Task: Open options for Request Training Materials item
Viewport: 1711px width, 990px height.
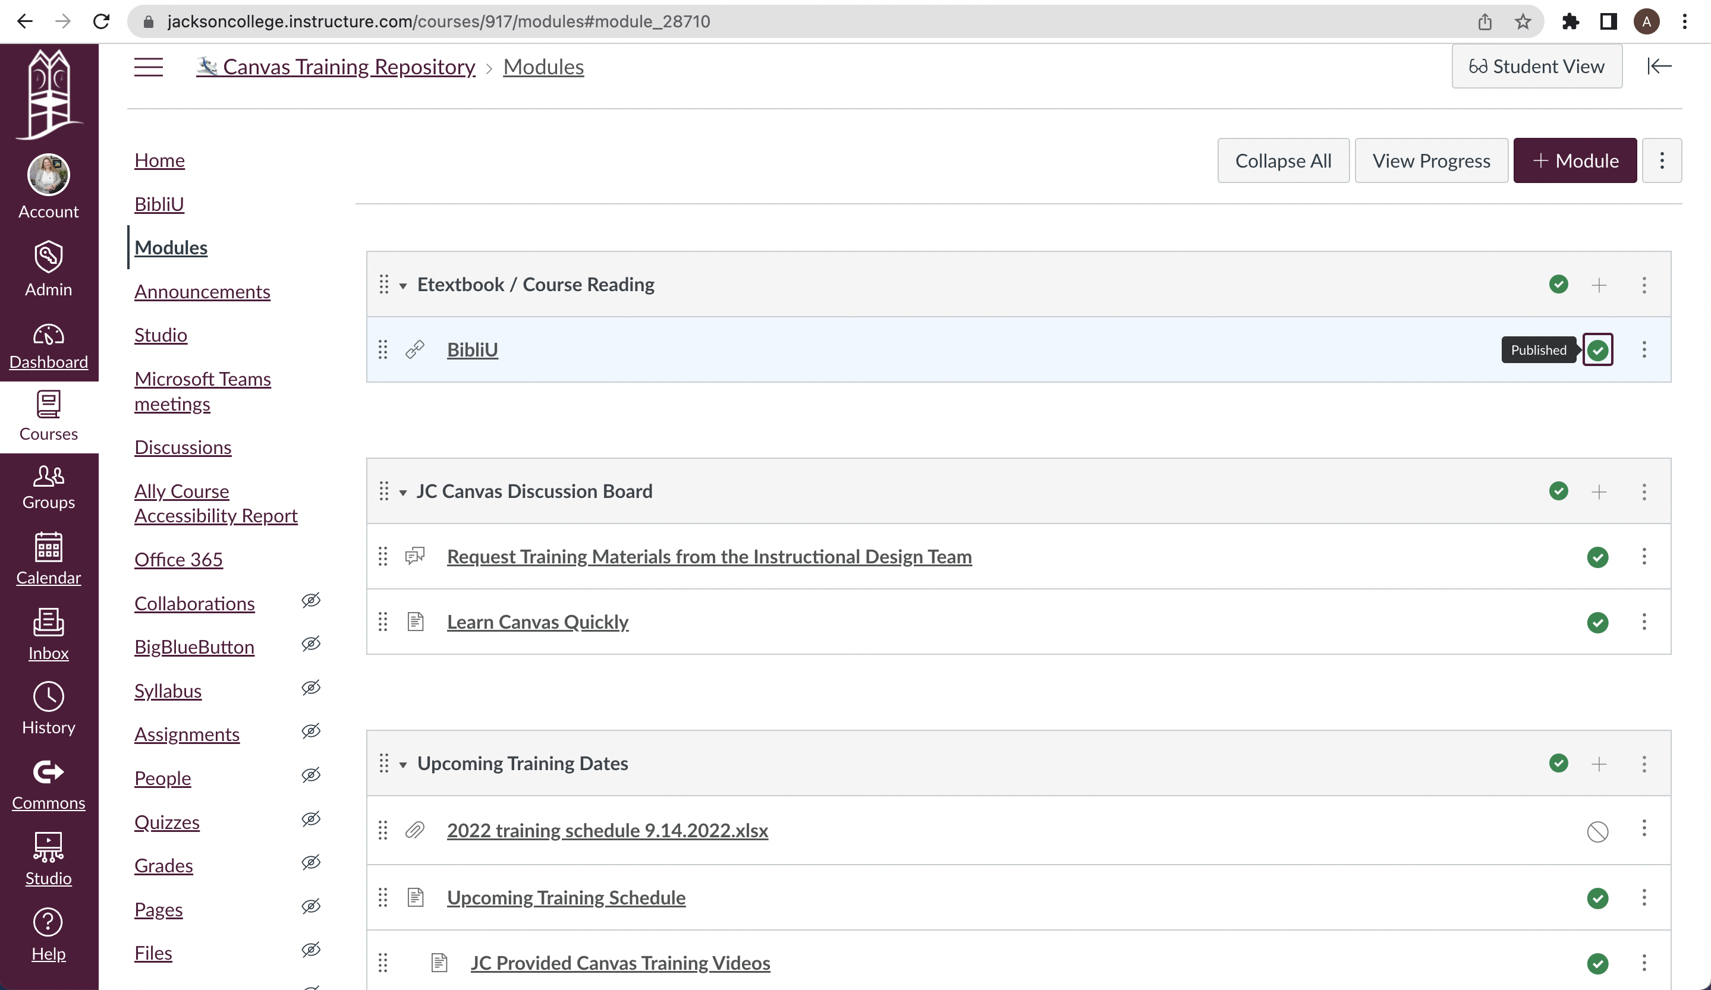Action: click(x=1643, y=556)
